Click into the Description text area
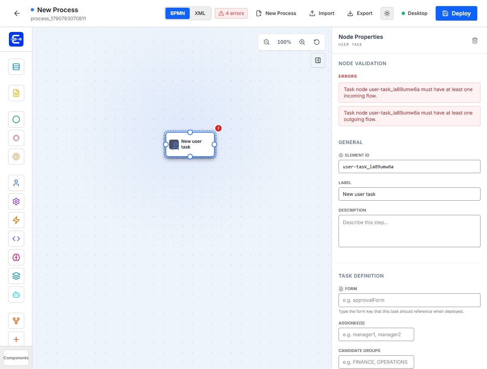This screenshot has height=369, width=487. pyautogui.click(x=409, y=231)
